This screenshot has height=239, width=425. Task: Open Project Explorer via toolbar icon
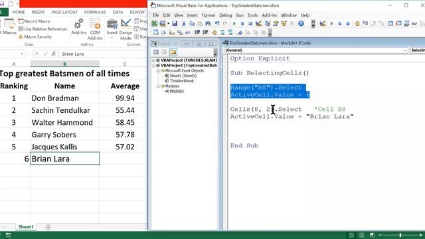pyautogui.click(x=268, y=24)
